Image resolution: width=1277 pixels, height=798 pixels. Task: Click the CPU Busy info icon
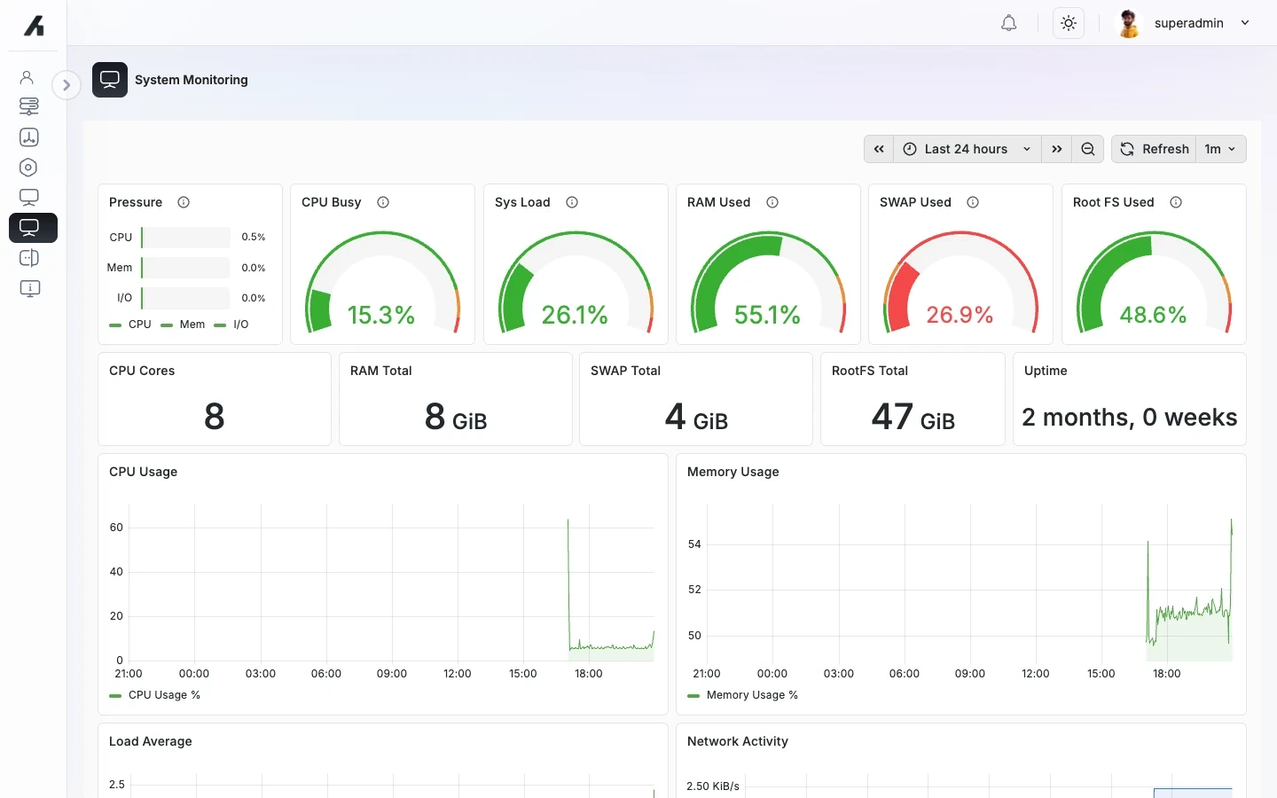point(383,202)
